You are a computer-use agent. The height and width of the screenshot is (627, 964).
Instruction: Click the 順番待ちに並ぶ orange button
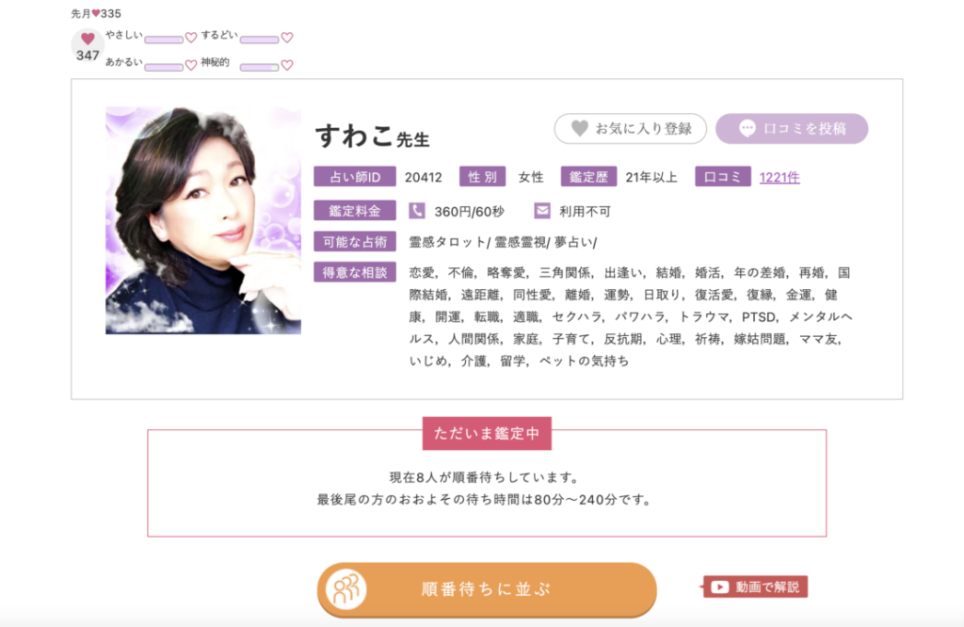(x=487, y=589)
